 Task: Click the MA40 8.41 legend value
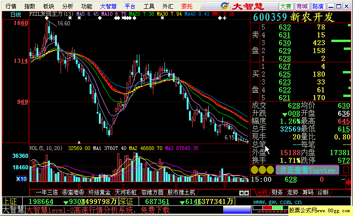click(x=197, y=14)
